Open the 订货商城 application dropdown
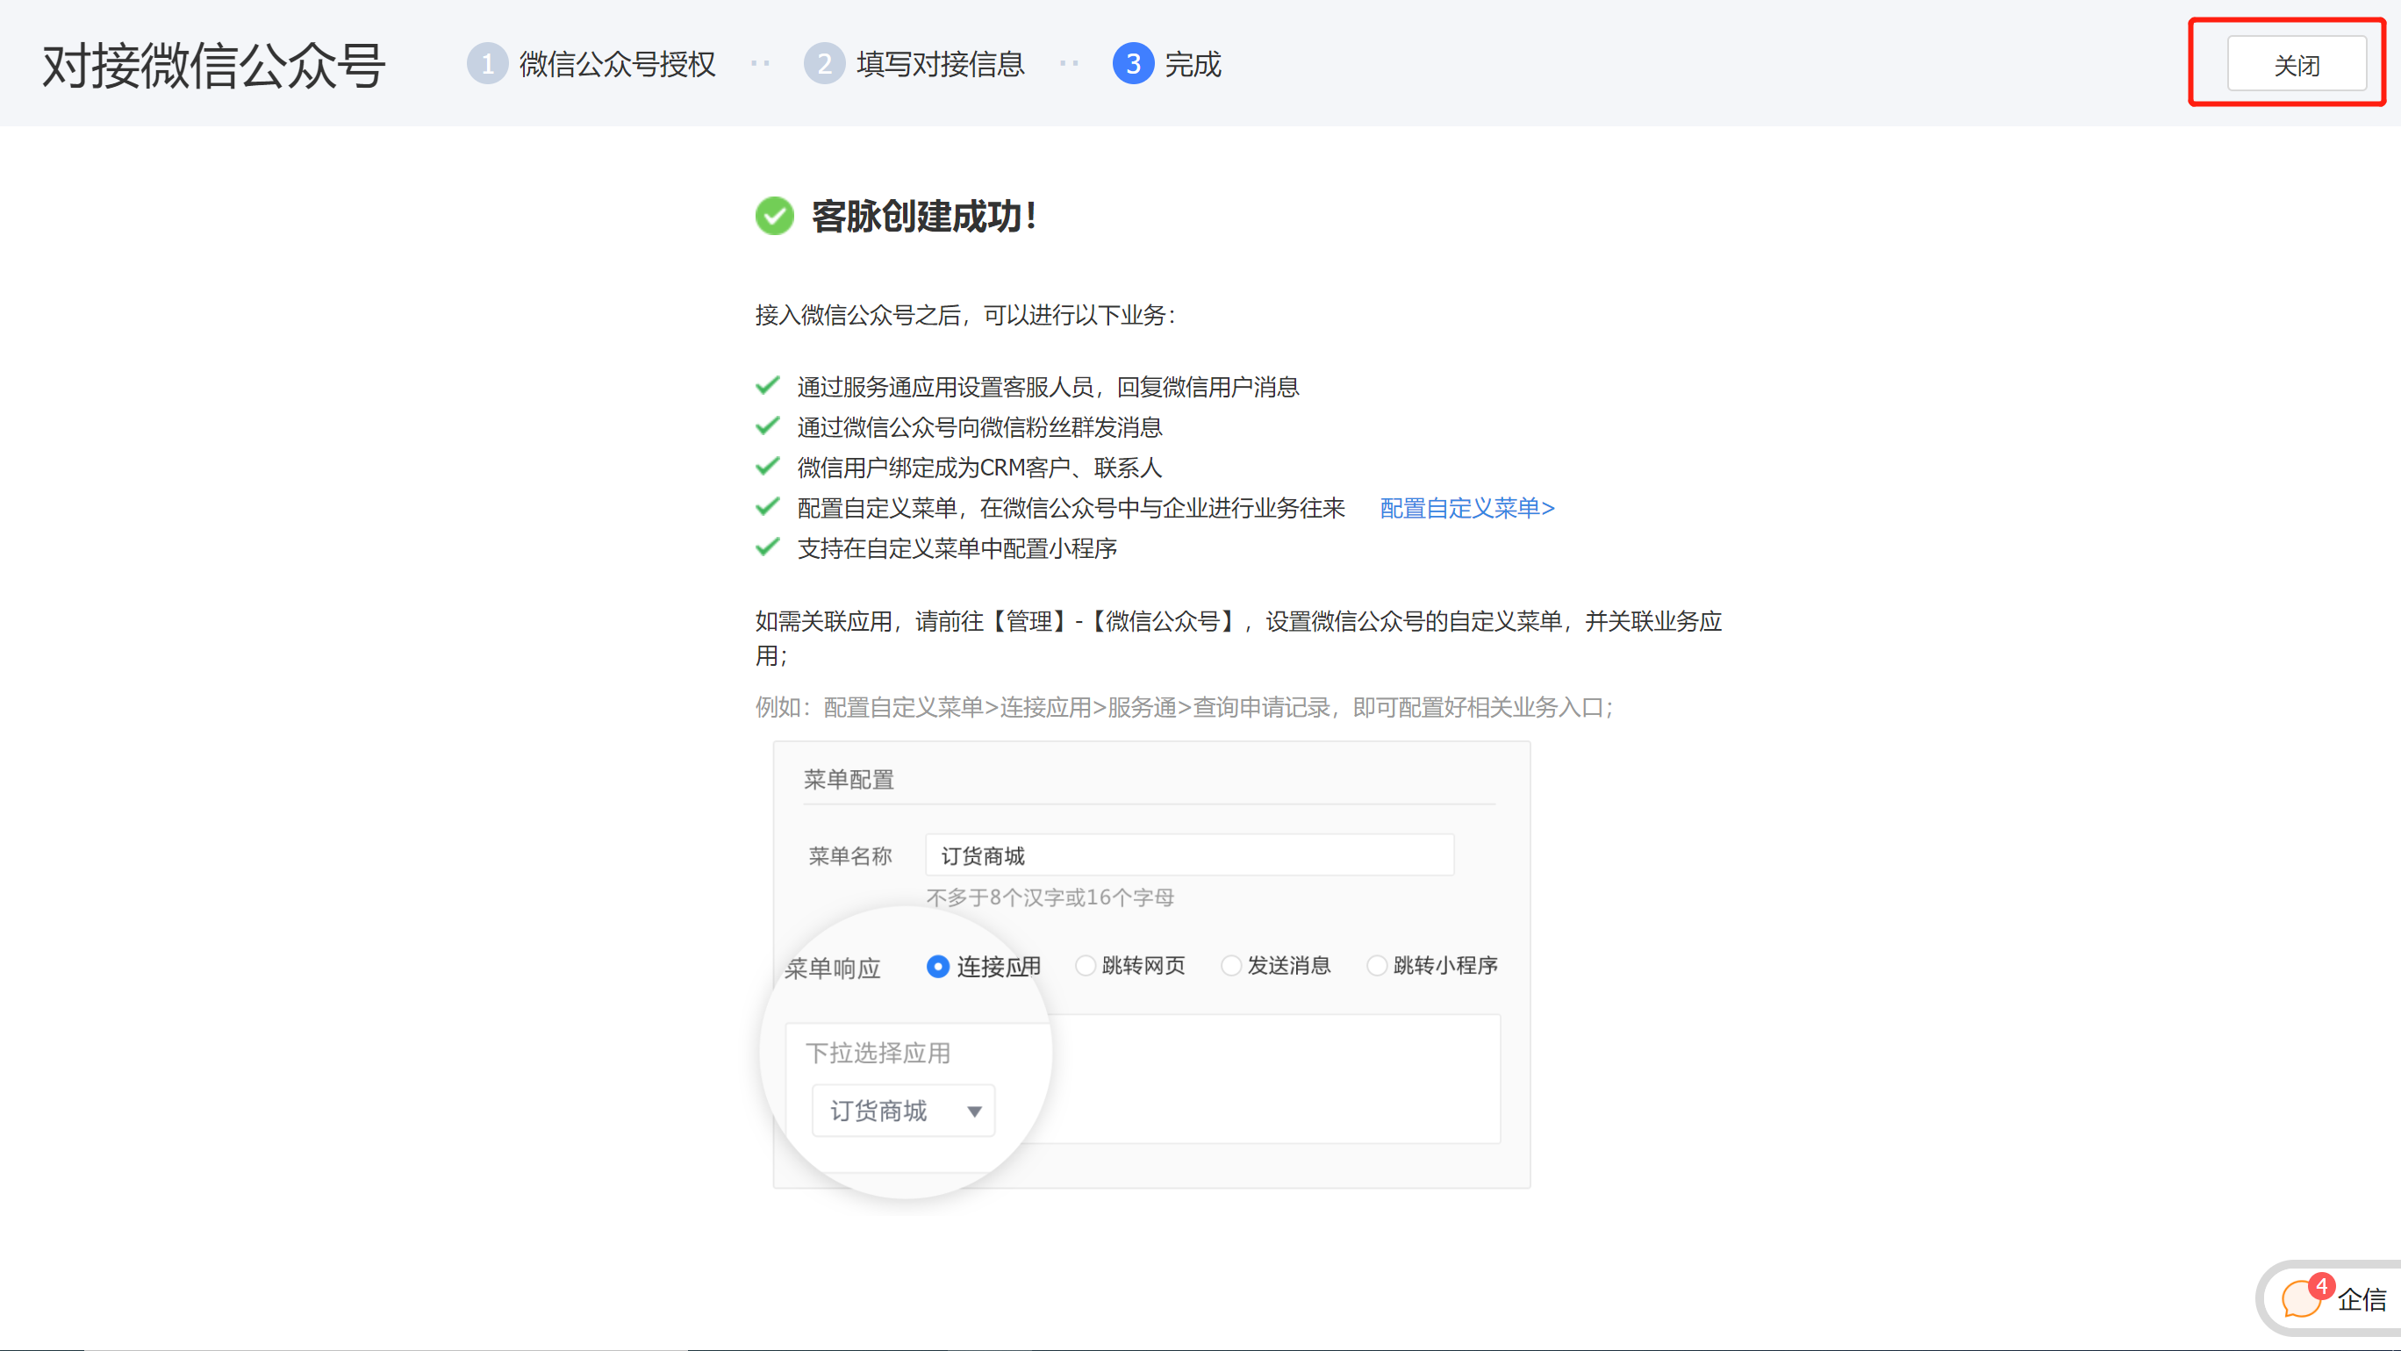Image resolution: width=2401 pixels, height=1351 pixels. 903,1111
